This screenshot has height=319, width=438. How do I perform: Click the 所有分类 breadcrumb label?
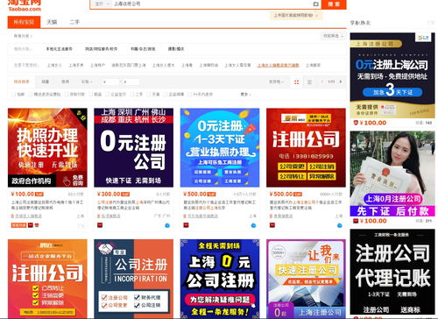click(23, 36)
